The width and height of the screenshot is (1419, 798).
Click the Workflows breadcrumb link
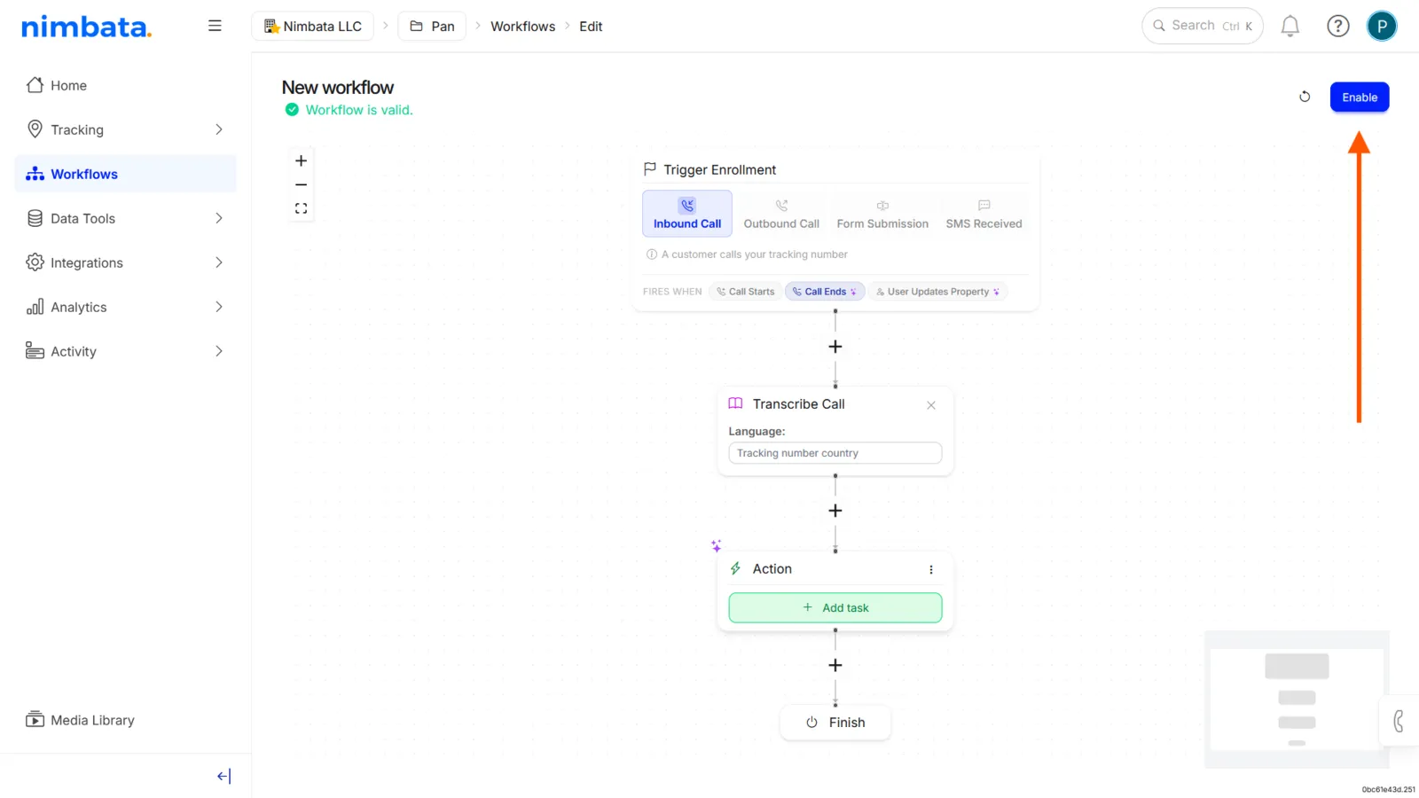(522, 27)
